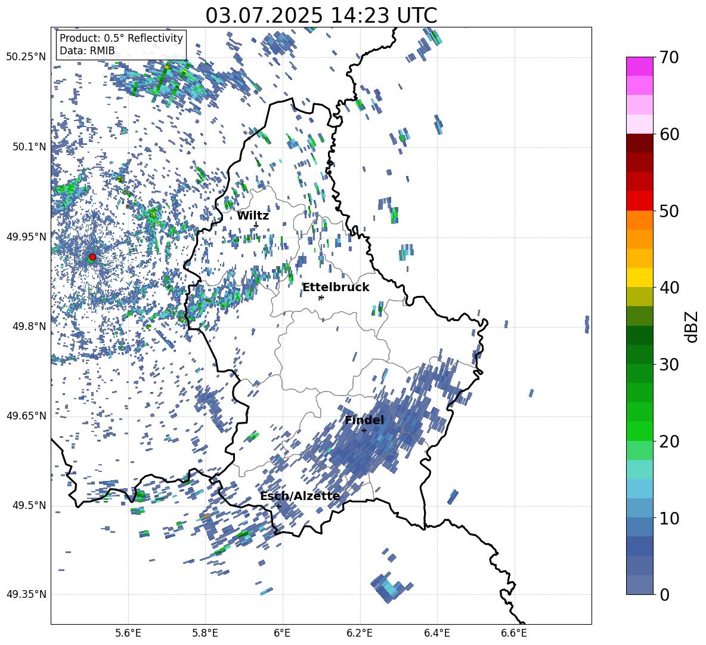Image resolution: width=706 pixels, height=645 pixels.
Task: Click the 50.1°N latitude tick label
Action: point(29,147)
